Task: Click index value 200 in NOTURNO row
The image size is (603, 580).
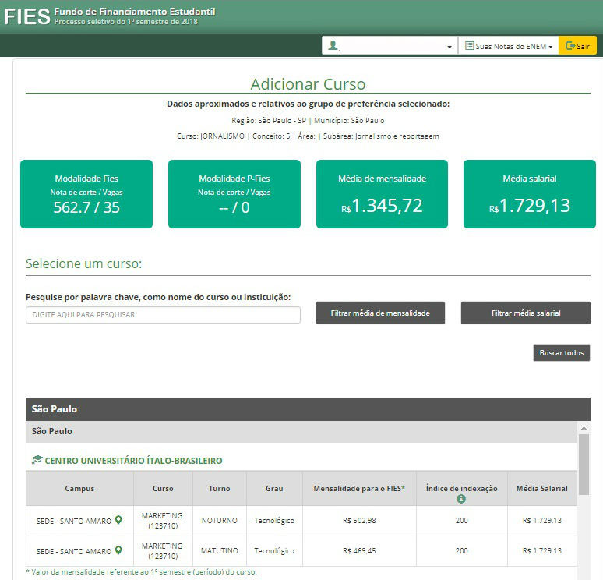Action: click(461, 520)
